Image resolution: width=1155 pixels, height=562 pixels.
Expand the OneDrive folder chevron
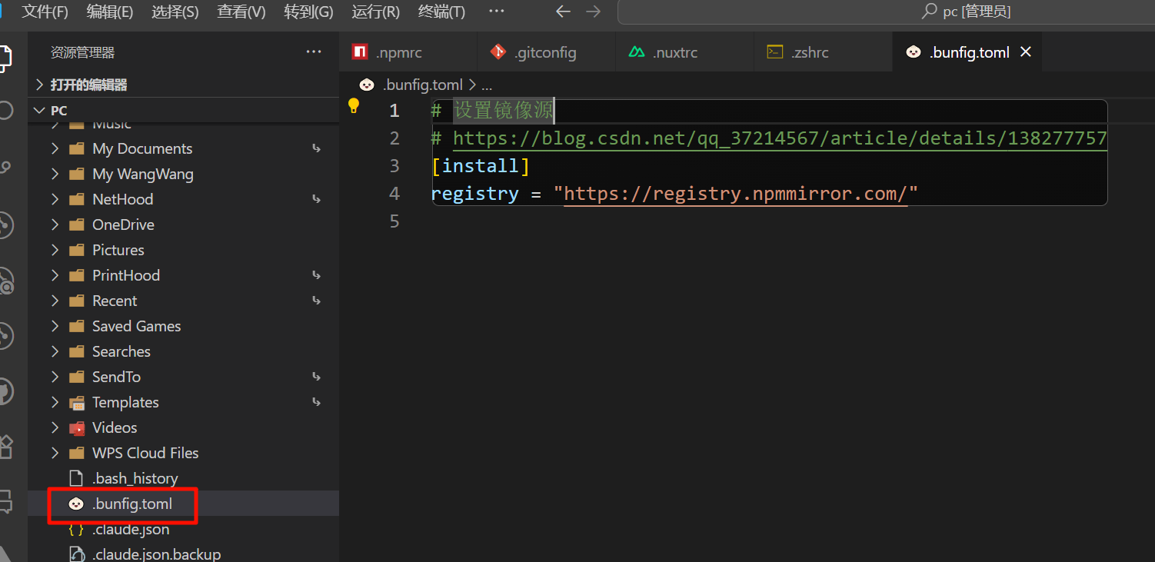point(55,224)
